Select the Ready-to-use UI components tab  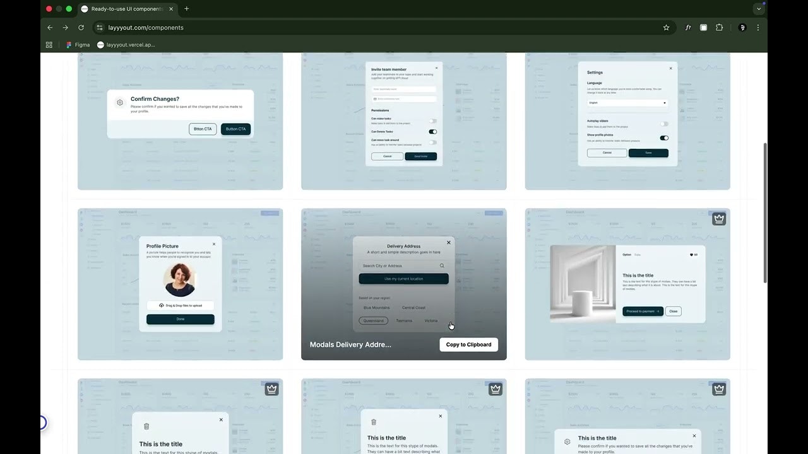[x=127, y=9]
